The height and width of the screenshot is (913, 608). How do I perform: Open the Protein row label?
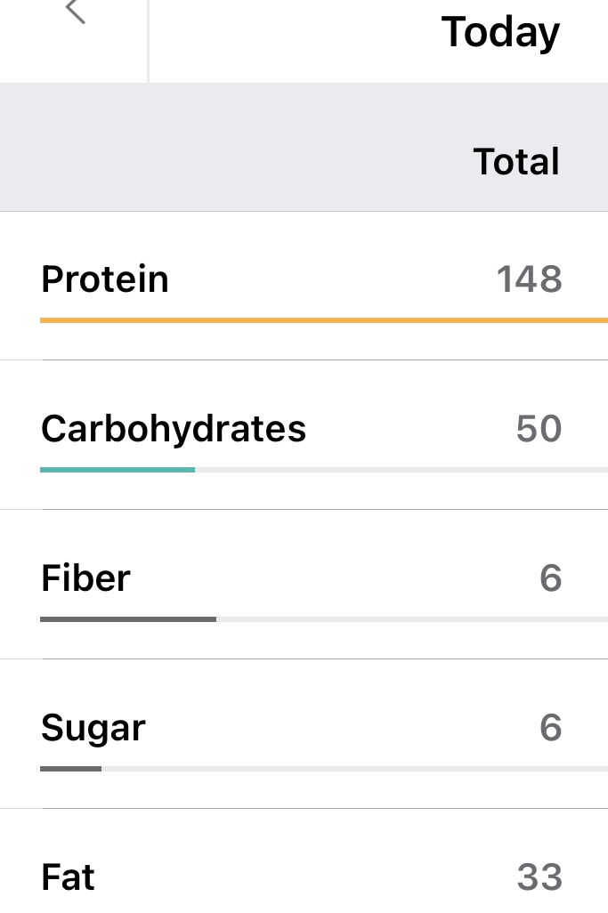coord(105,279)
